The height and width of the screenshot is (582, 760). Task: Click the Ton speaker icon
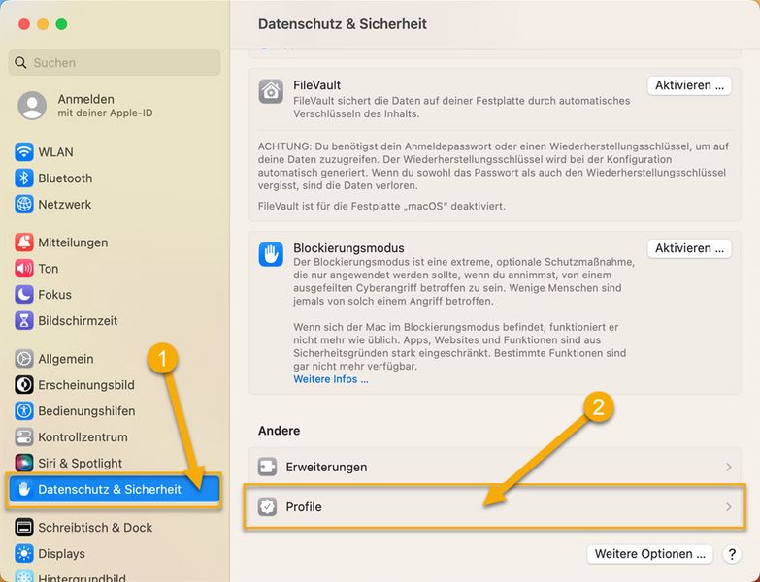[x=23, y=269]
